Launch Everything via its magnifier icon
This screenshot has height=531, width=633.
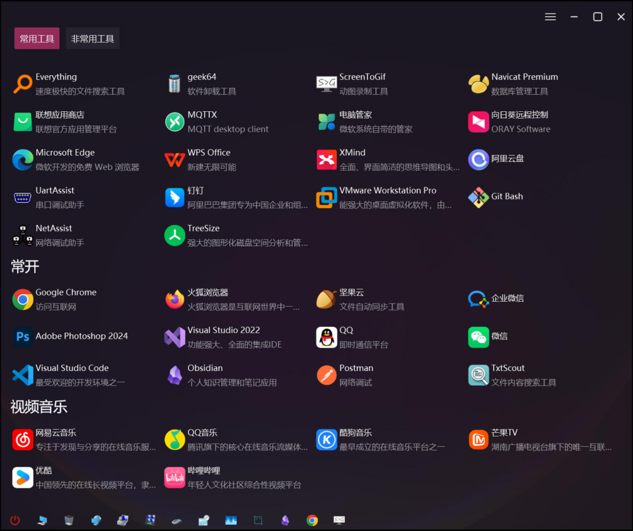[23, 84]
